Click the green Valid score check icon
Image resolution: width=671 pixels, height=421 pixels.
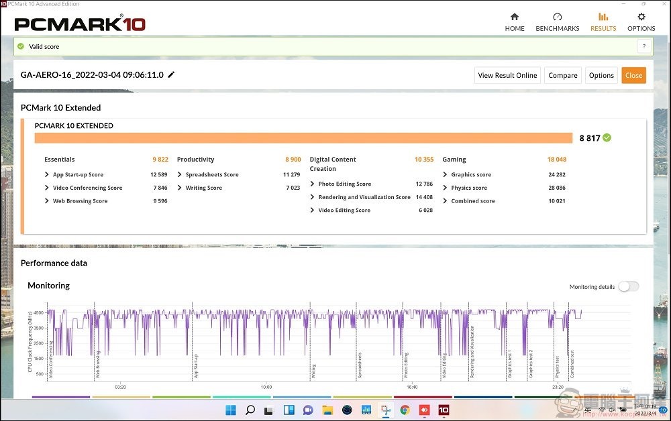coord(21,46)
